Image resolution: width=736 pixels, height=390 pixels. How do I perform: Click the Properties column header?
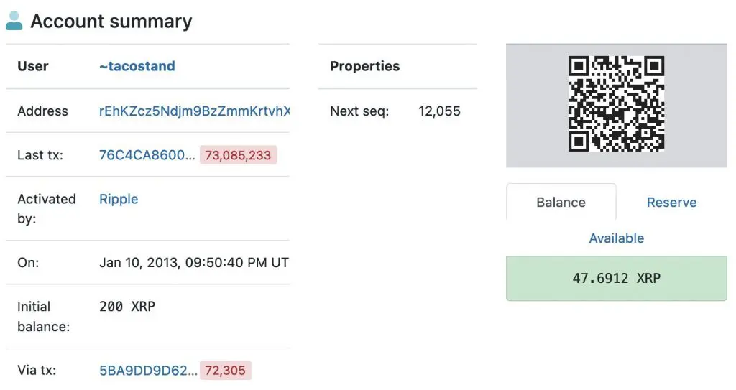coord(364,66)
